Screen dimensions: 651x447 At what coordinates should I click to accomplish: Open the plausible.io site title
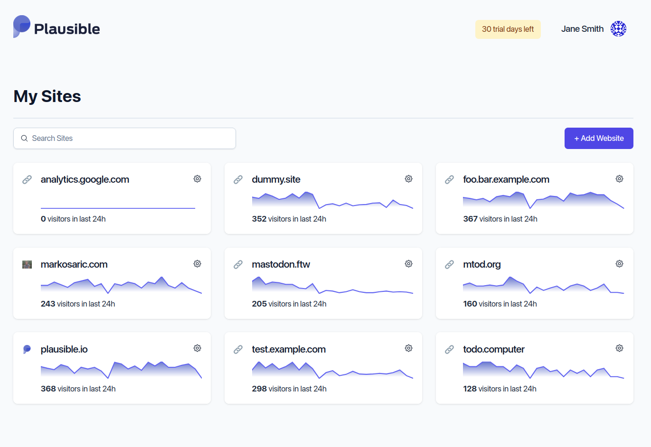pyautogui.click(x=64, y=349)
